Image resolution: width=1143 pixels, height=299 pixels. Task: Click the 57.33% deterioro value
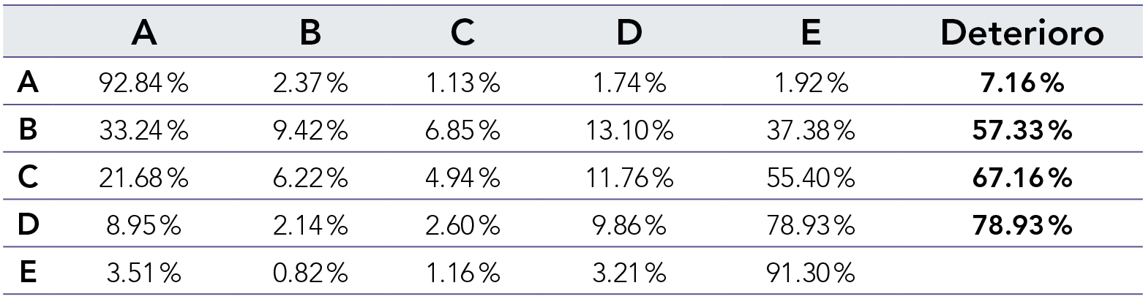point(1022,132)
